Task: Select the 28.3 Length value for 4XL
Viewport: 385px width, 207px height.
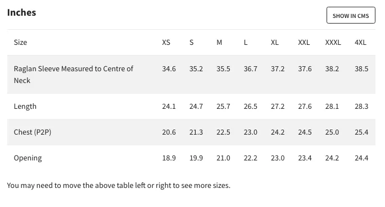Action: (x=361, y=107)
